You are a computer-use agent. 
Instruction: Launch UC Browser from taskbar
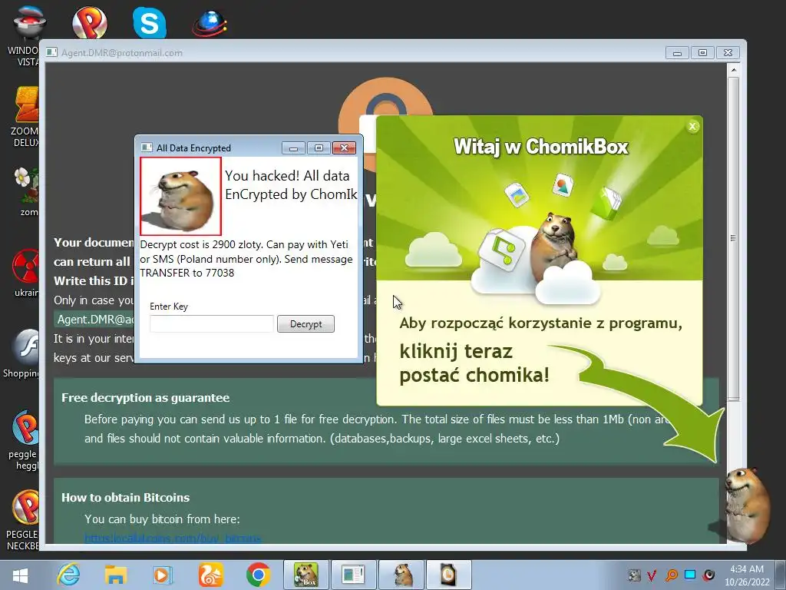[x=210, y=575]
